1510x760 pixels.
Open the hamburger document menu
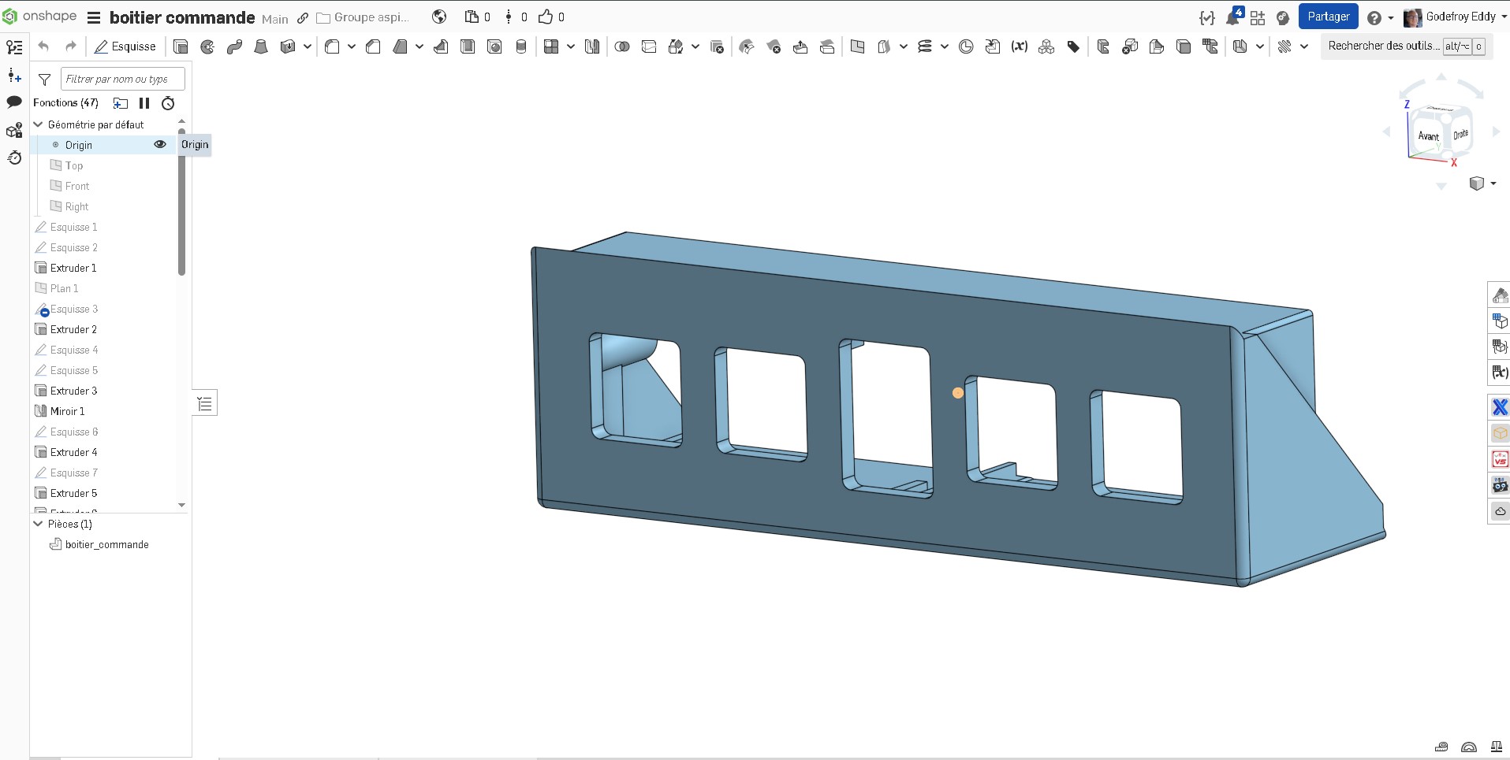click(93, 17)
